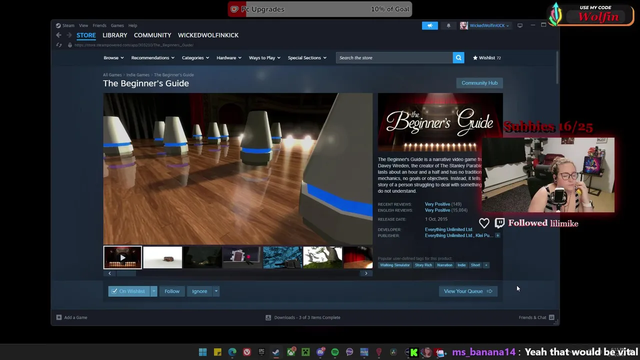Expand the Browse dropdown

click(x=113, y=57)
